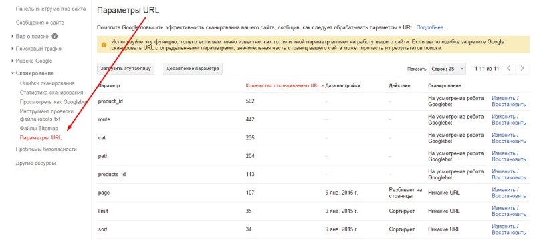Image resolution: width=535 pixels, height=240 pixels.
Task: Click Добавление параметра button
Action: pos(193,68)
